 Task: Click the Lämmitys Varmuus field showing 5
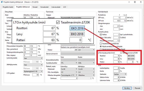[x=69, y=78]
